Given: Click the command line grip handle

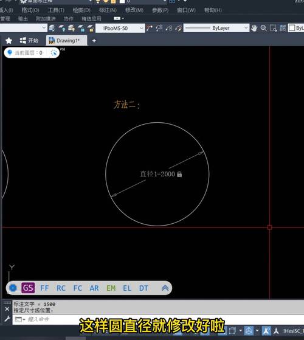Looking at the screenshot, I should tap(7, 303).
